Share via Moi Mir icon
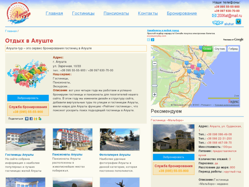The height and width of the screenshot is (187, 249). (40, 119)
